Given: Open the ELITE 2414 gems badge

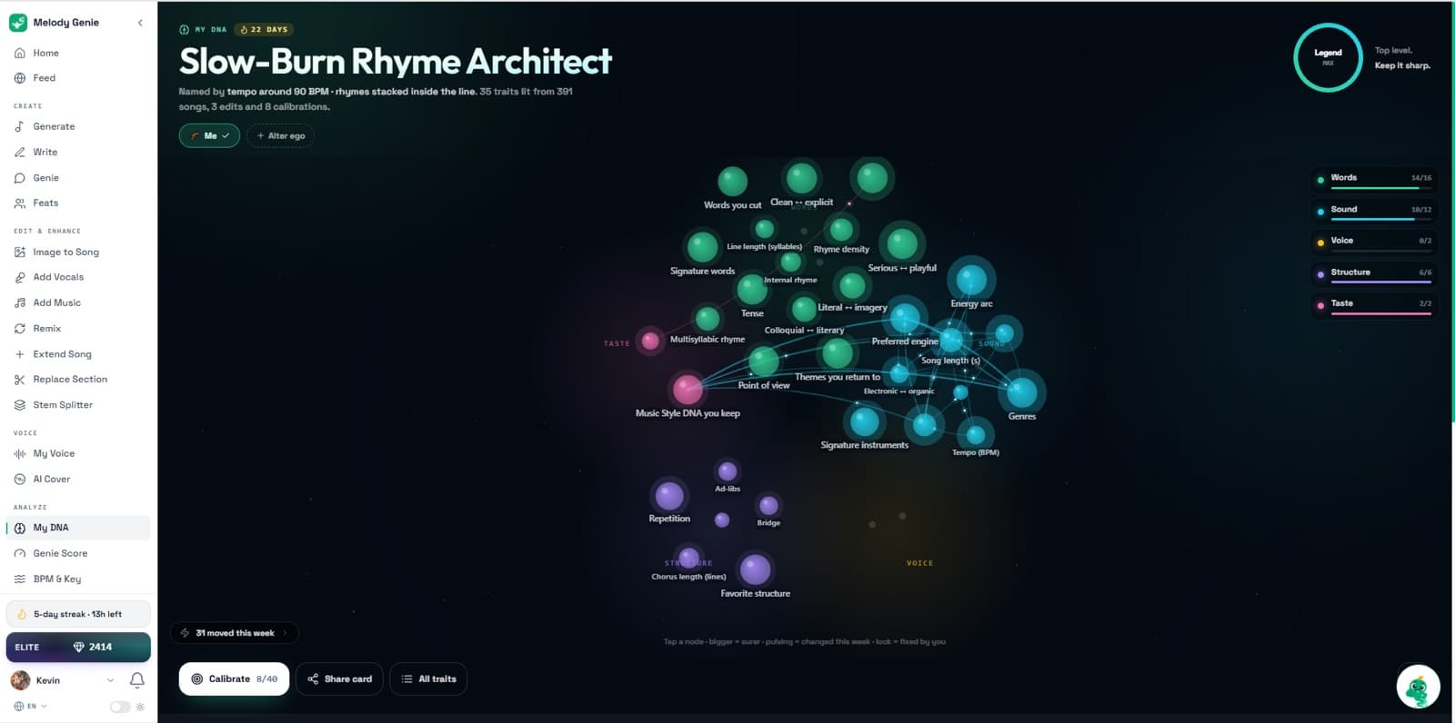Looking at the screenshot, I should 78,647.
